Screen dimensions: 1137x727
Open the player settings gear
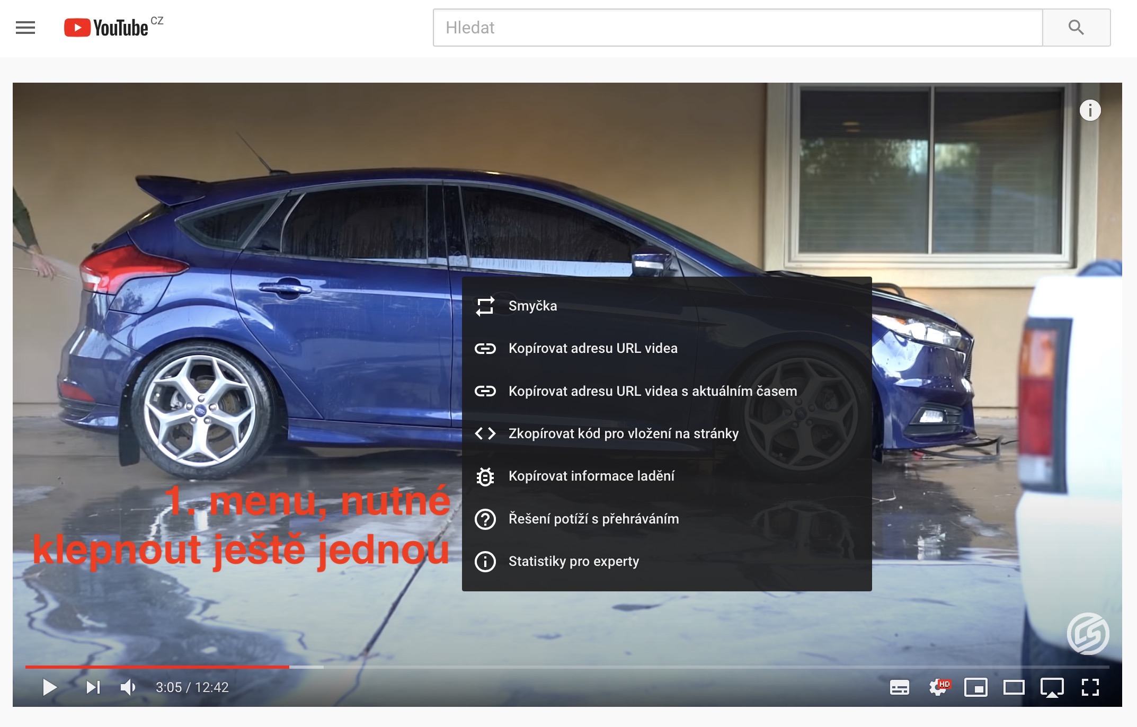click(938, 687)
